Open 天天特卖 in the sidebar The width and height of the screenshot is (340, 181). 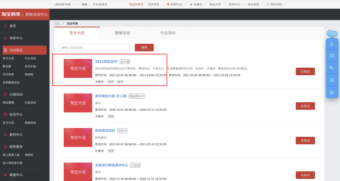tap(8, 74)
